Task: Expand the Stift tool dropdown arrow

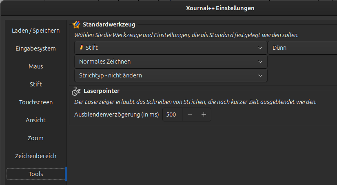Action: tap(260, 48)
